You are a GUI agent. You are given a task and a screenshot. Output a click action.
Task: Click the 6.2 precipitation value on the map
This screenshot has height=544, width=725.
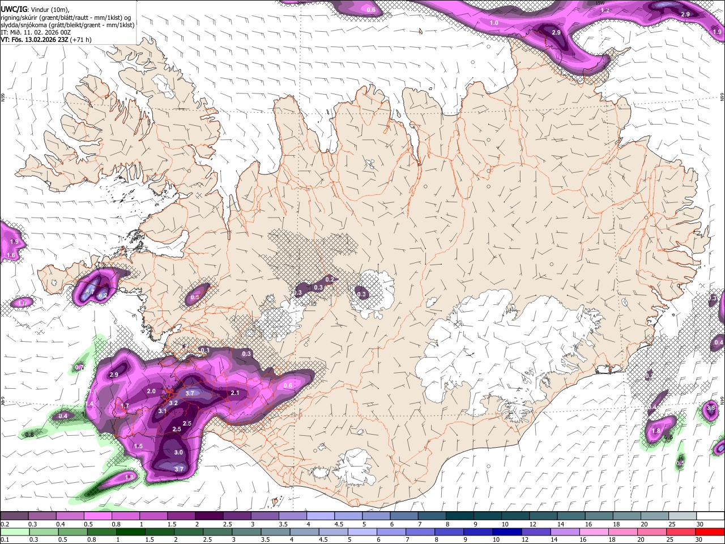[103, 295]
